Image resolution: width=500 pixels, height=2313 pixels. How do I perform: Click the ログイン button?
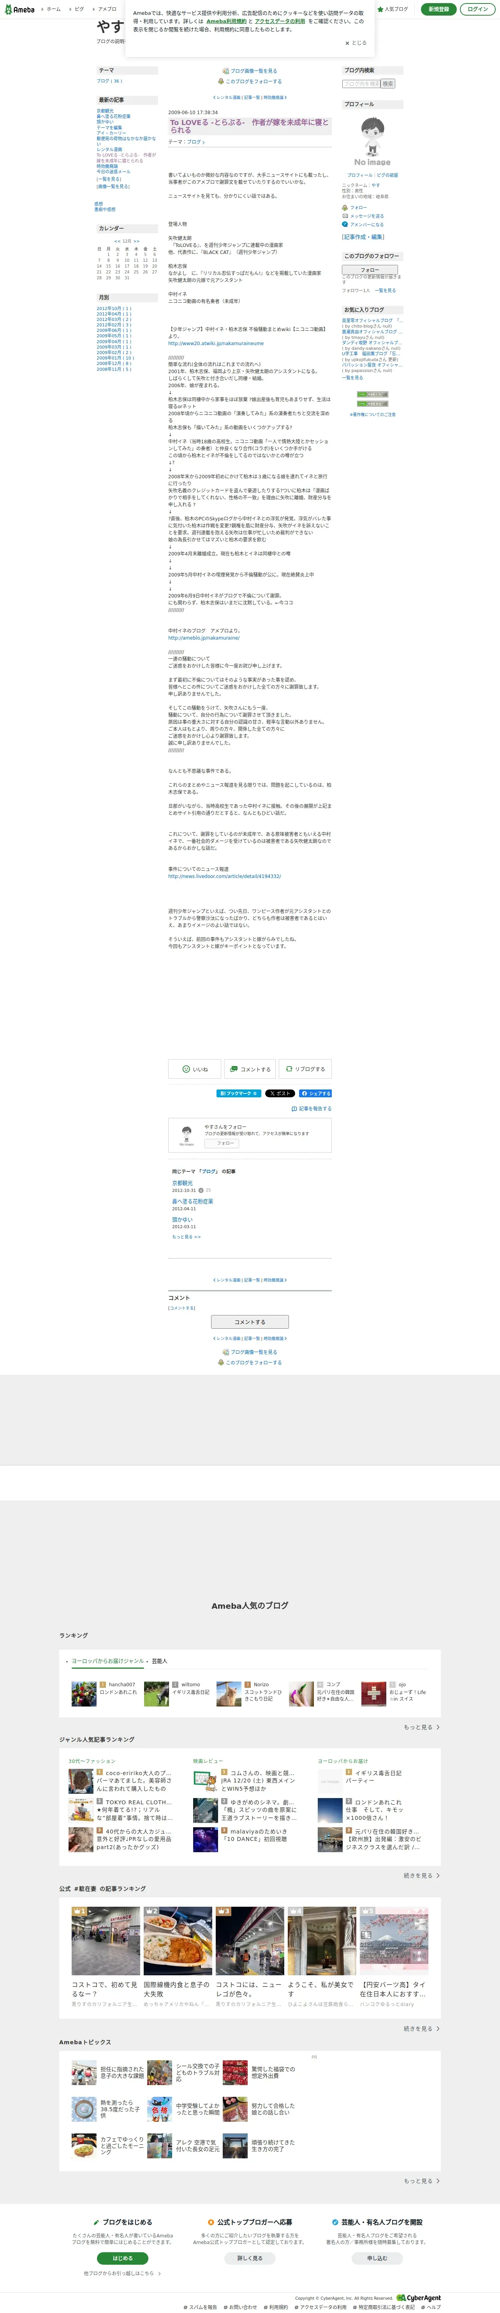click(x=477, y=9)
